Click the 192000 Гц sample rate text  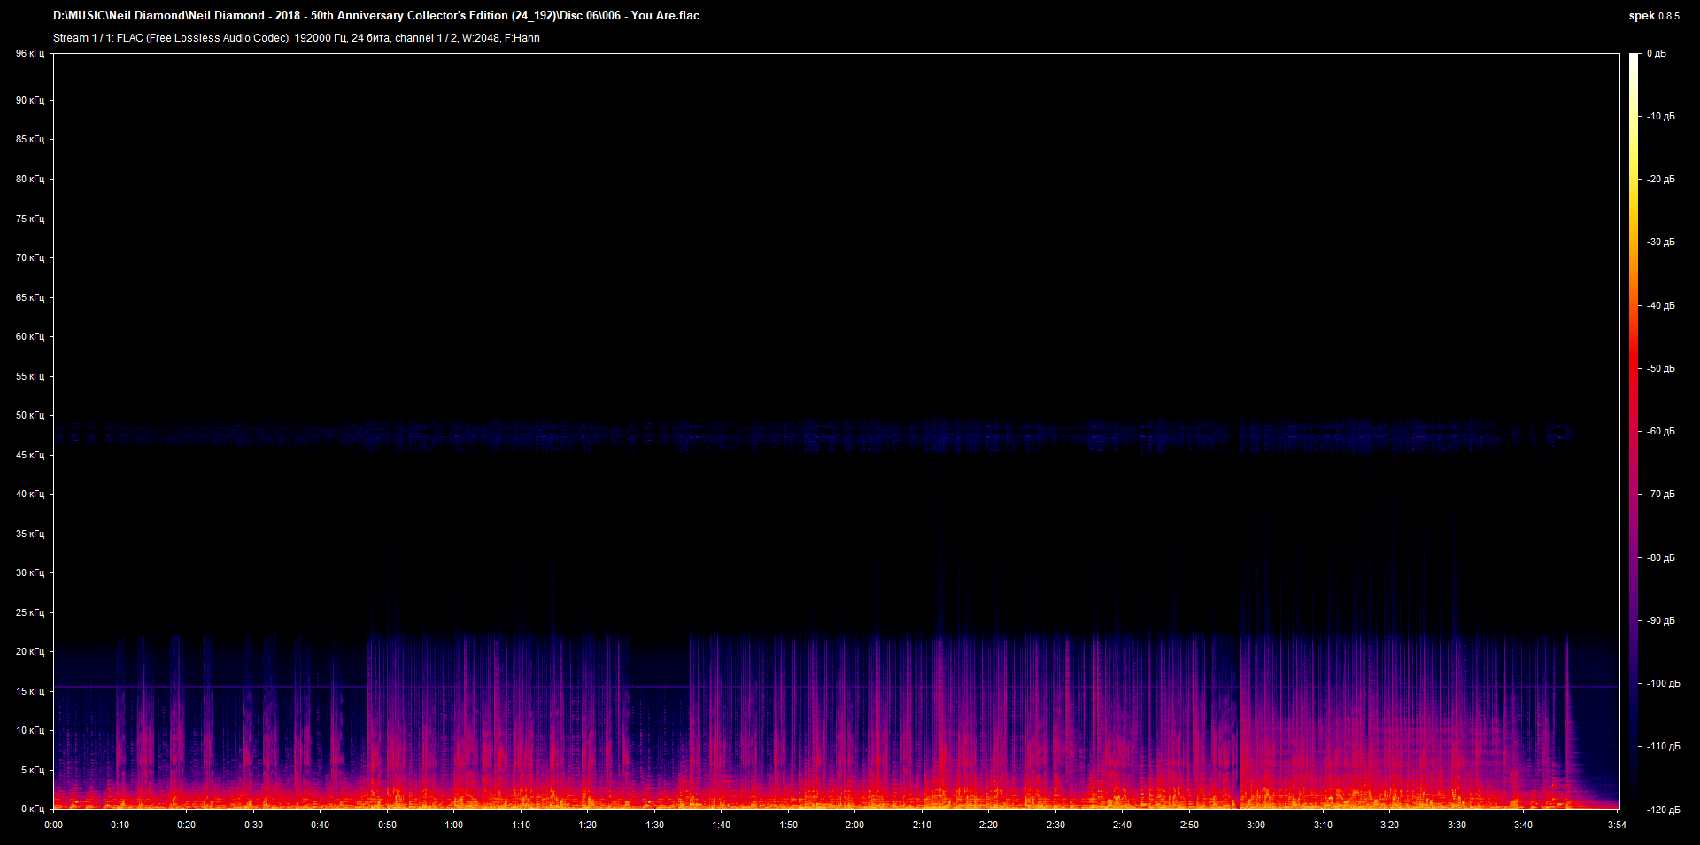[321, 38]
